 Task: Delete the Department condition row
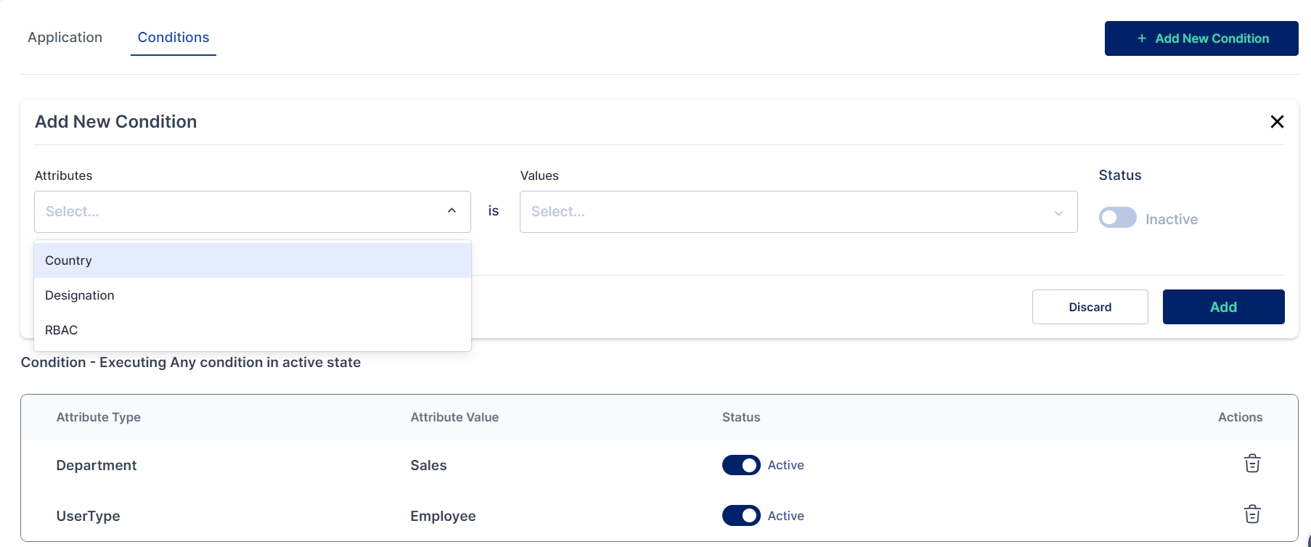click(1251, 464)
